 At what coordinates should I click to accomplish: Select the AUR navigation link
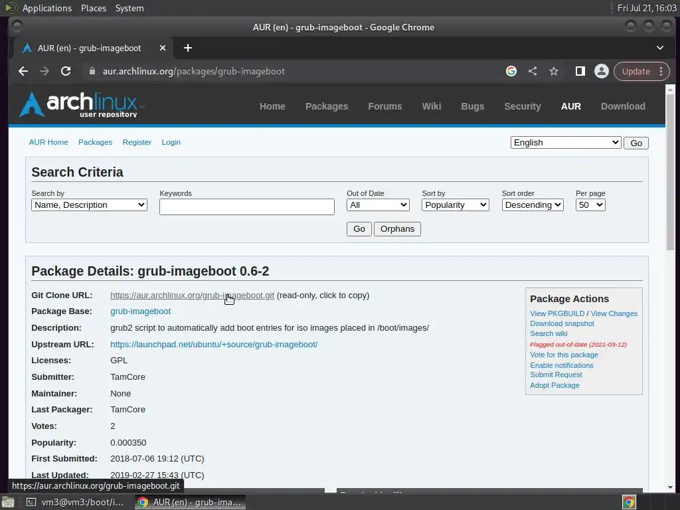point(570,106)
